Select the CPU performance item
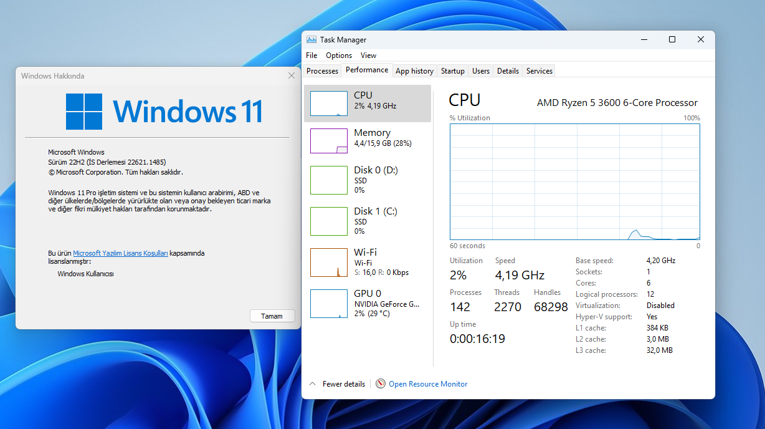Viewport: 765px width, 429px height. (368, 104)
